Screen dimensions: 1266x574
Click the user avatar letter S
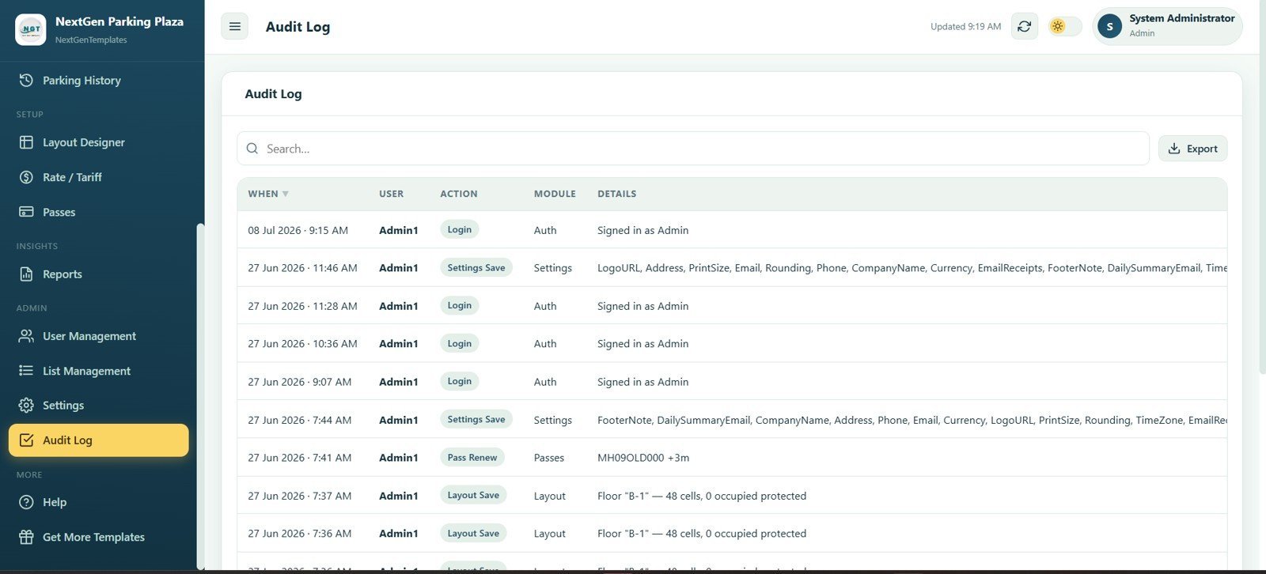click(1109, 26)
